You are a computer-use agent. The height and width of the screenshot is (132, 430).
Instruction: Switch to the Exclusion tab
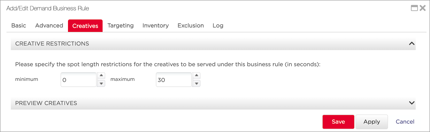(x=191, y=25)
